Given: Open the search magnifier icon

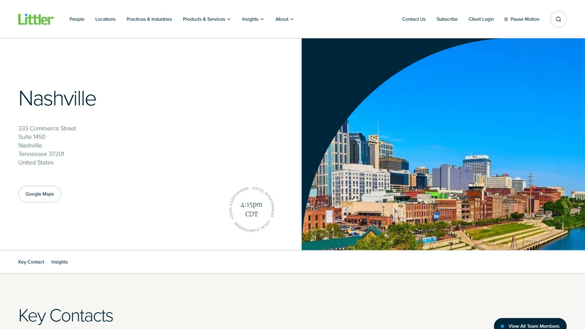Looking at the screenshot, I should [x=558, y=19].
